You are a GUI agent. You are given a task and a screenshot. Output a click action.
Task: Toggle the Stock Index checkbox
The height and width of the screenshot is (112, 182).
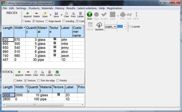[15, 80]
